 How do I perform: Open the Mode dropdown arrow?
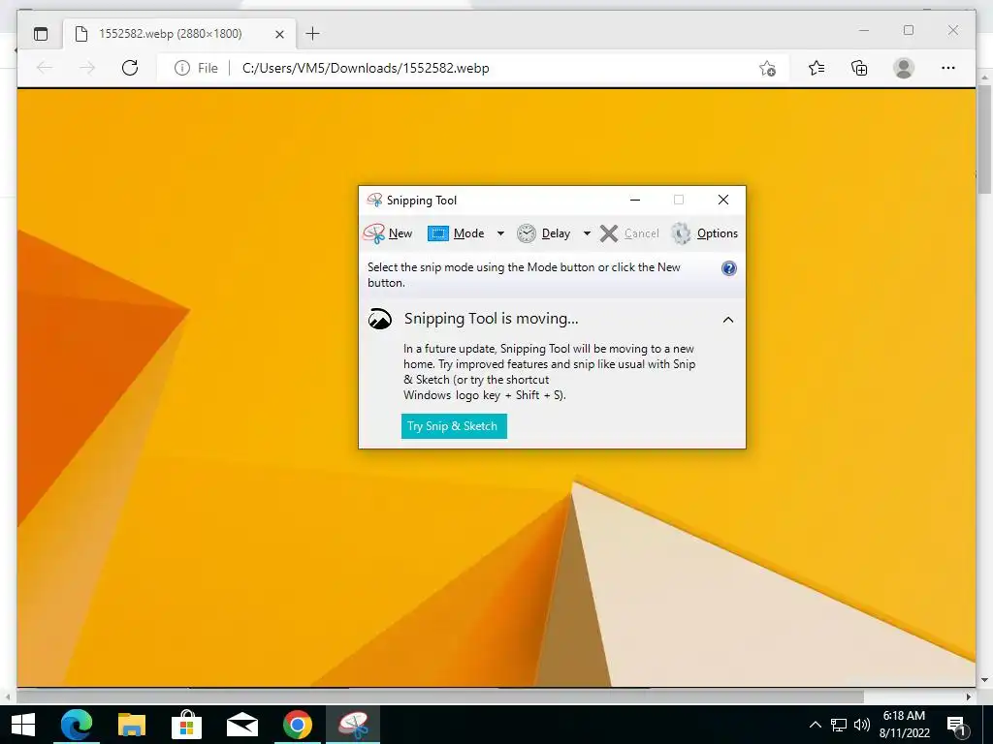point(500,233)
